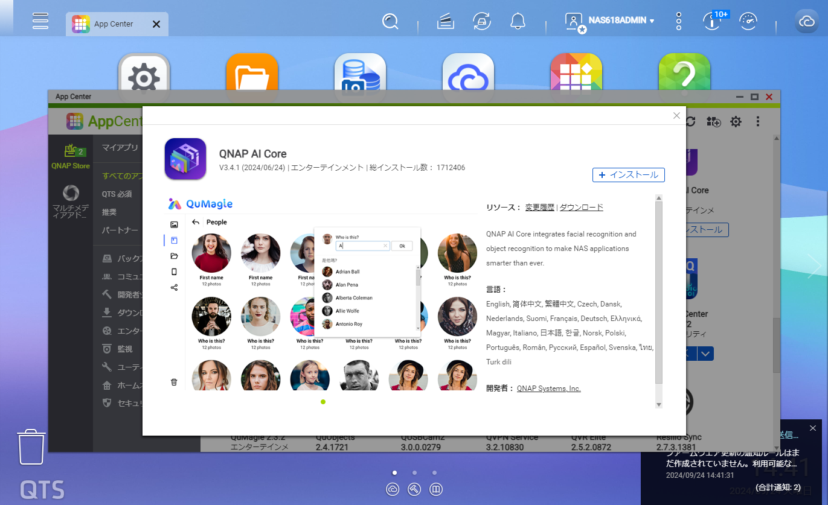Select マルチメディアアド… in App Center sidebar
828x505 pixels.
tap(70, 202)
